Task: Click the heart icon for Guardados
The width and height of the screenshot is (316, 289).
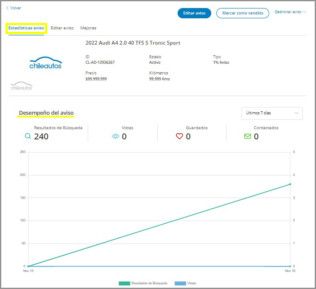Action: click(179, 136)
